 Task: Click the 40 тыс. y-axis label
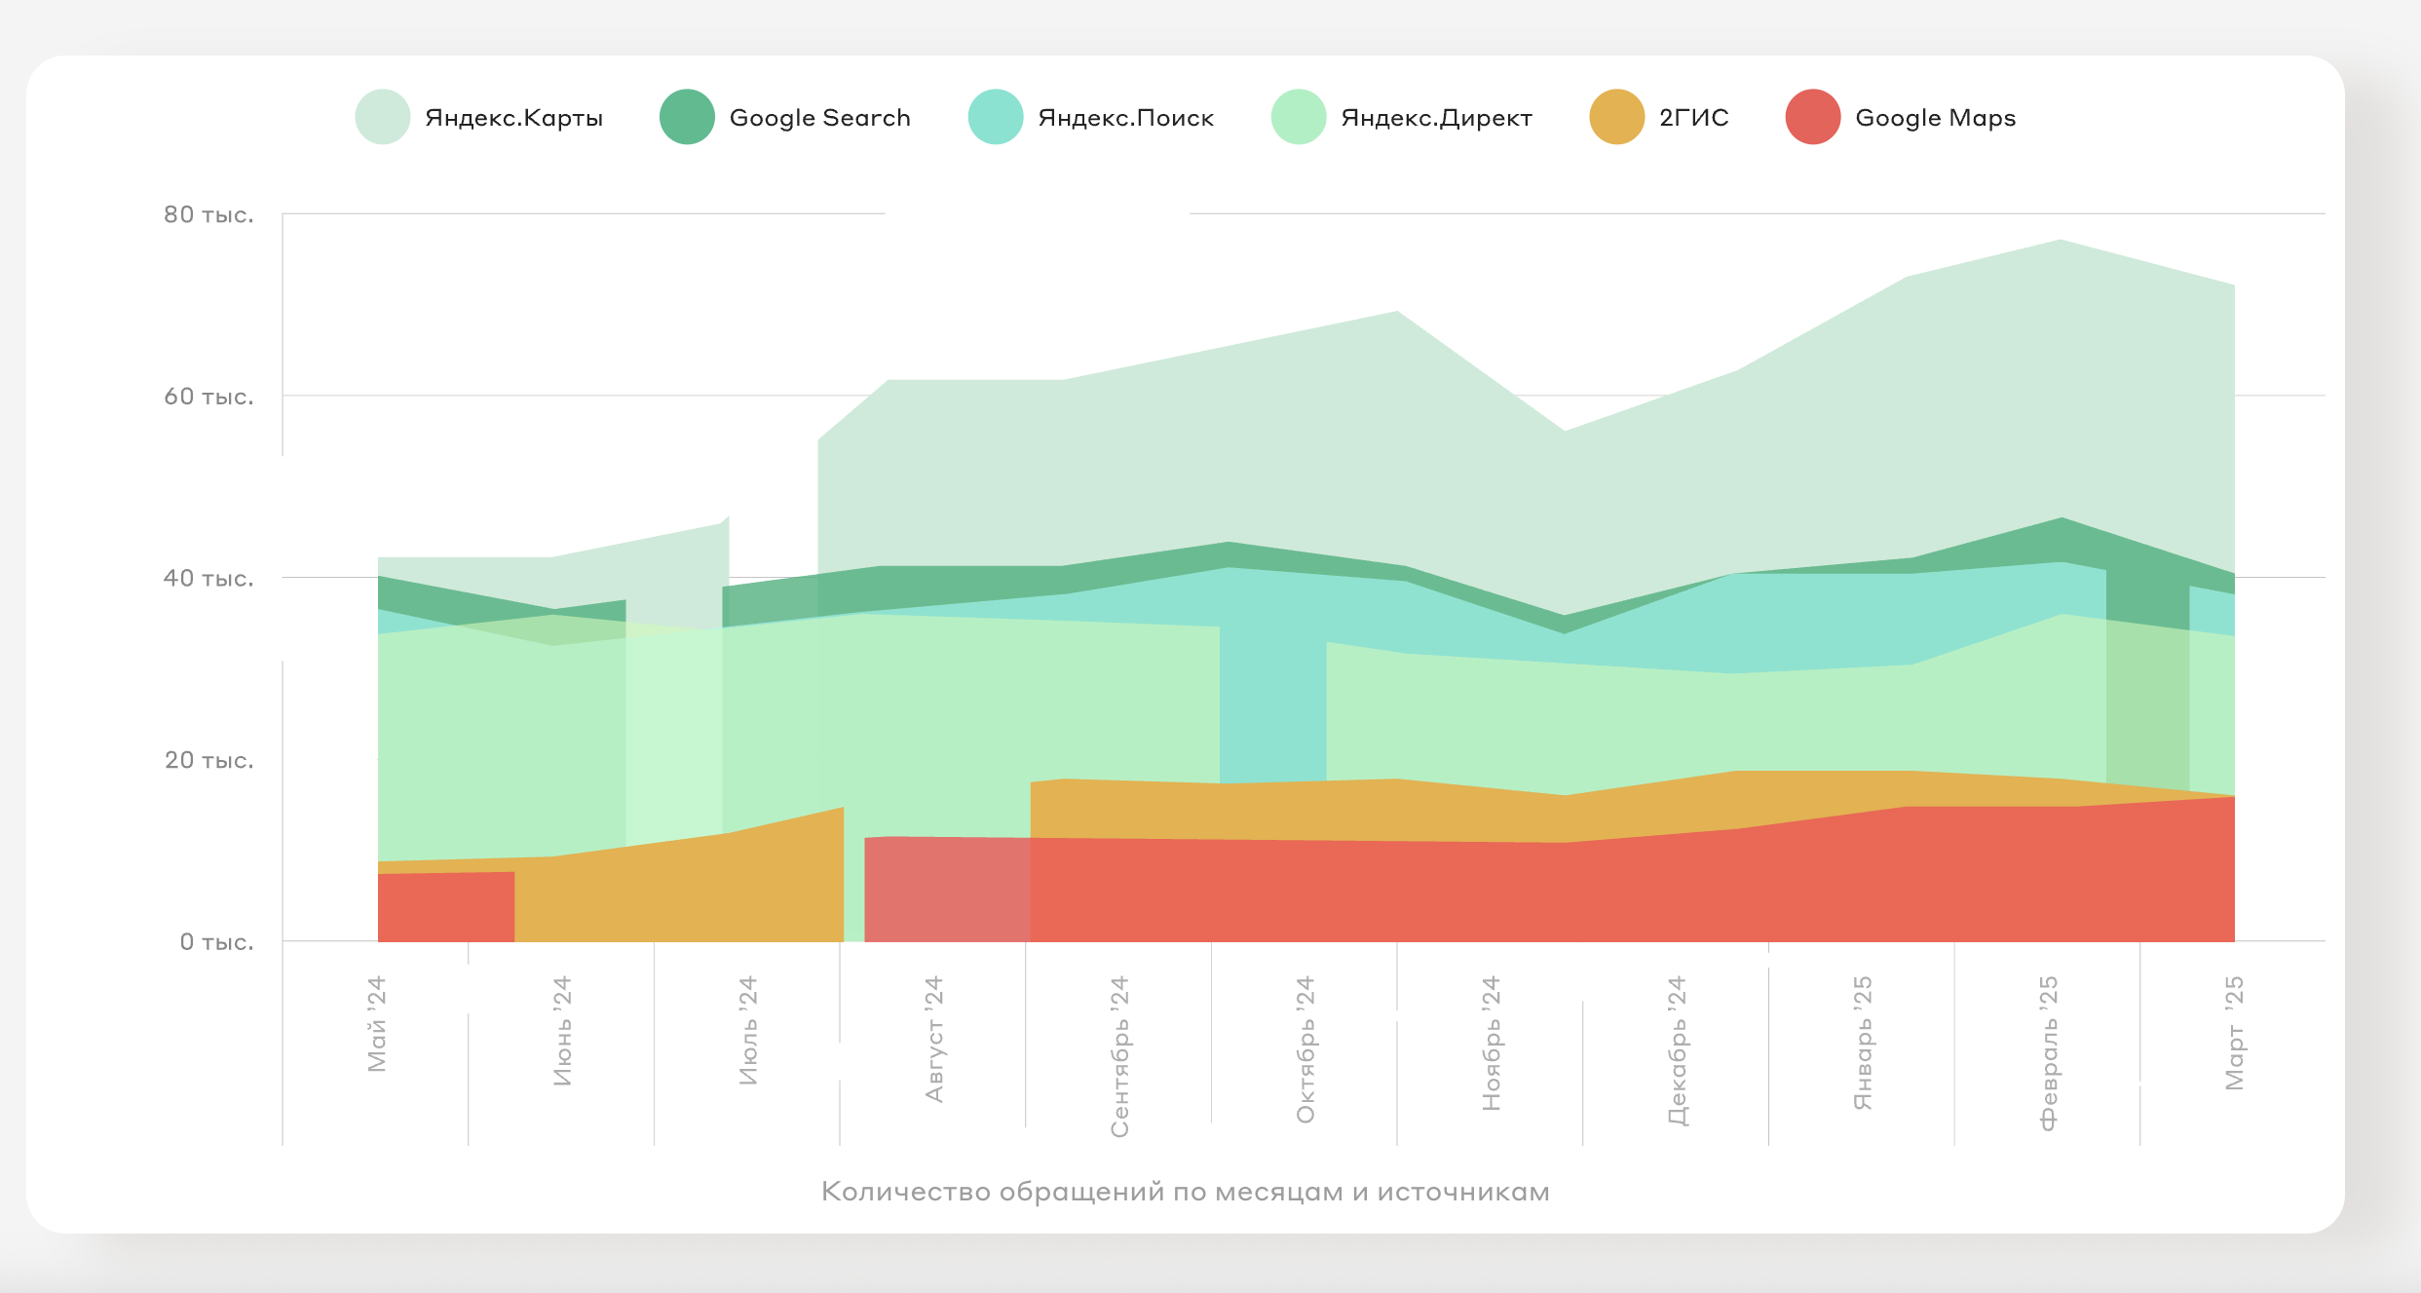[208, 578]
